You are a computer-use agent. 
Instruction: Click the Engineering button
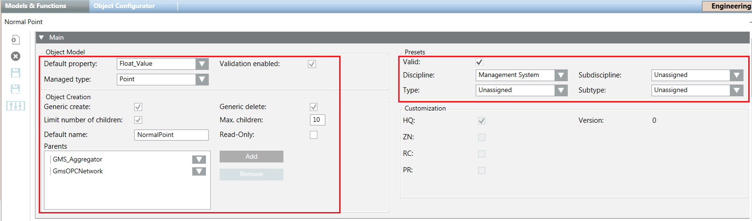pos(730,6)
